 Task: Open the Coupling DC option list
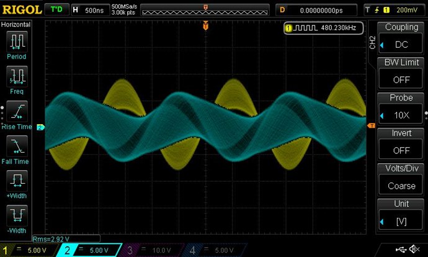[401, 44]
